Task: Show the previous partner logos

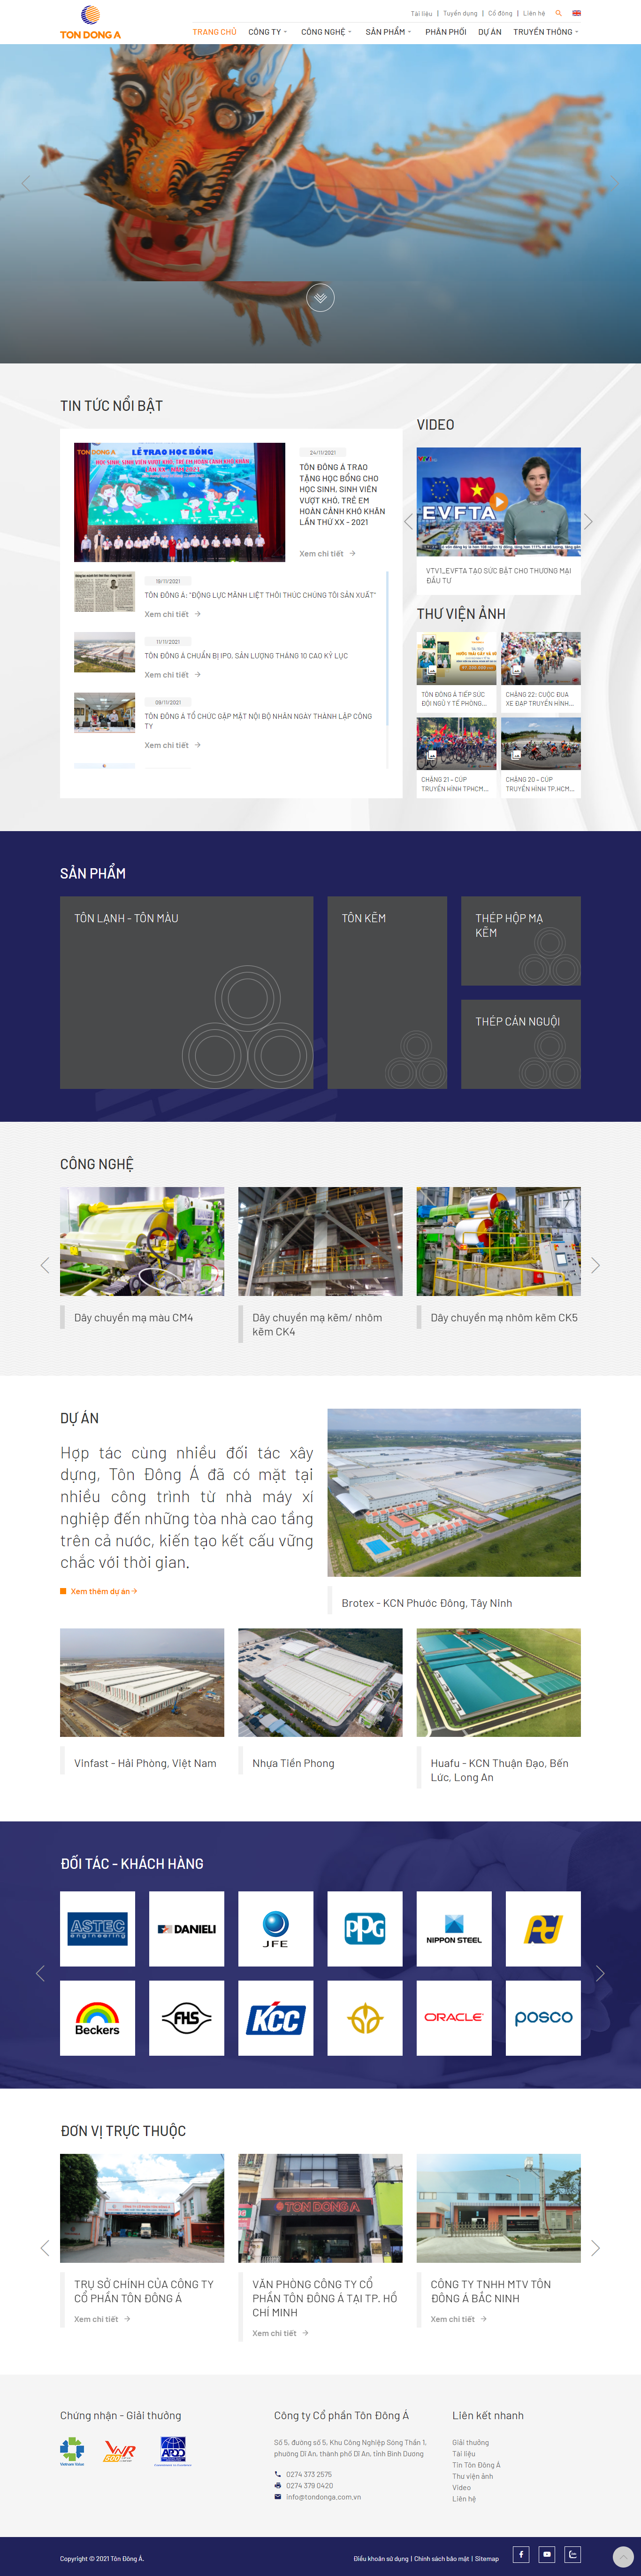Action: [41, 1973]
